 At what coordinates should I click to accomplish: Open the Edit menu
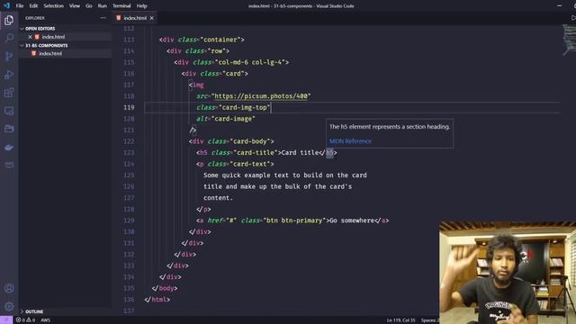(33, 6)
